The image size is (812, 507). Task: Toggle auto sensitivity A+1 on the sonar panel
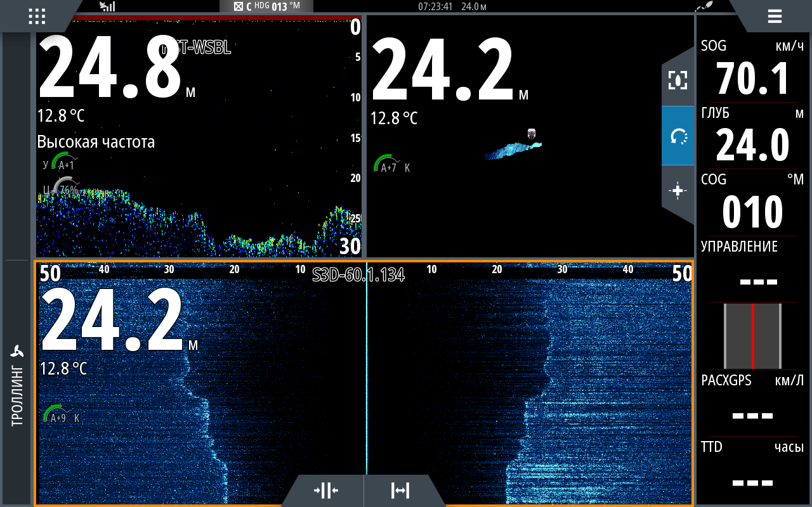[62, 162]
